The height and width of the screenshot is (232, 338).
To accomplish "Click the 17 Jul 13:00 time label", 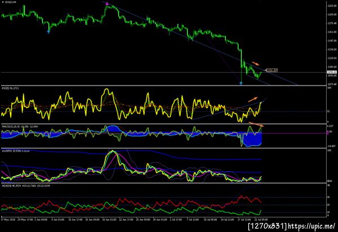I will point(244,220).
